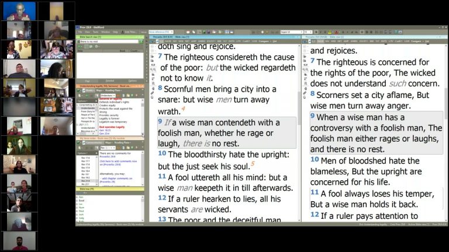Screen dimensions: 449x252
Task: Click the Bible search text field
Action: coord(106,41)
